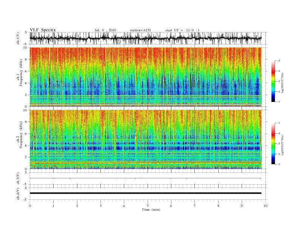The image size is (299, 231).
Task: Click the "4" kHz tick of ch.2 frequency axis
Action: pos(26,146)
